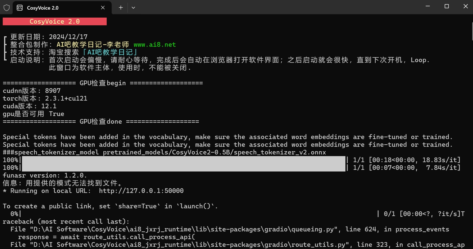Close the terminal window

[x=466, y=6]
